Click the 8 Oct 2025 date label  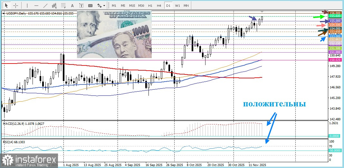(x=194, y=165)
